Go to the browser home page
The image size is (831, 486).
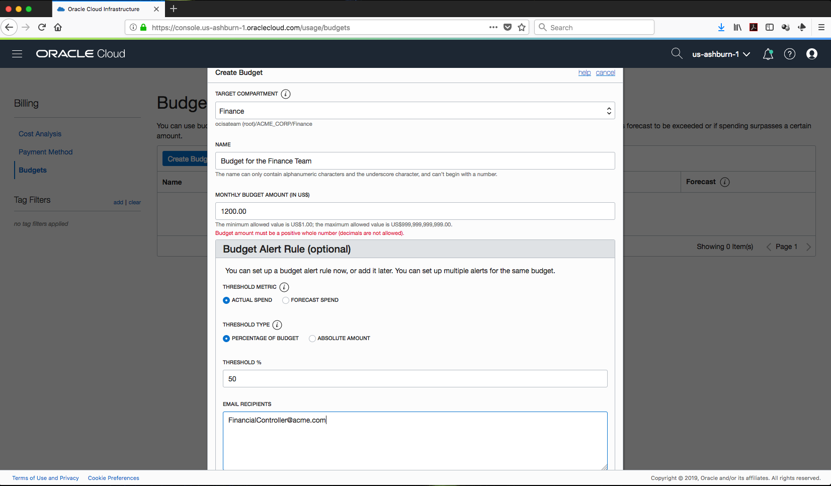click(58, 27)
